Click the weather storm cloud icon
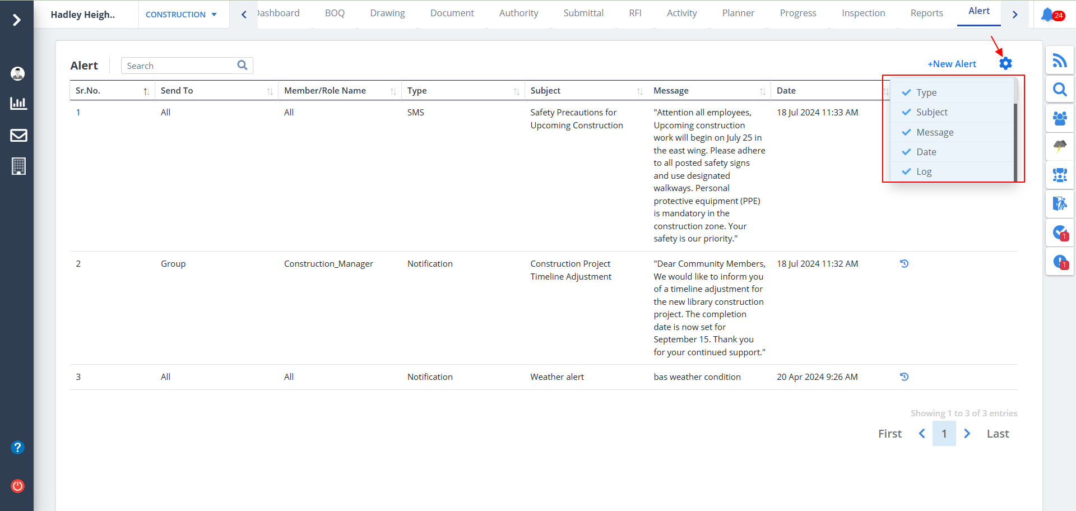 point(1059,147)
